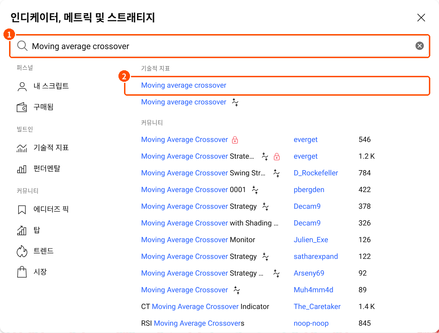Click lock icon on everget 546 row
439x333 pixels.
click(235, 140)
